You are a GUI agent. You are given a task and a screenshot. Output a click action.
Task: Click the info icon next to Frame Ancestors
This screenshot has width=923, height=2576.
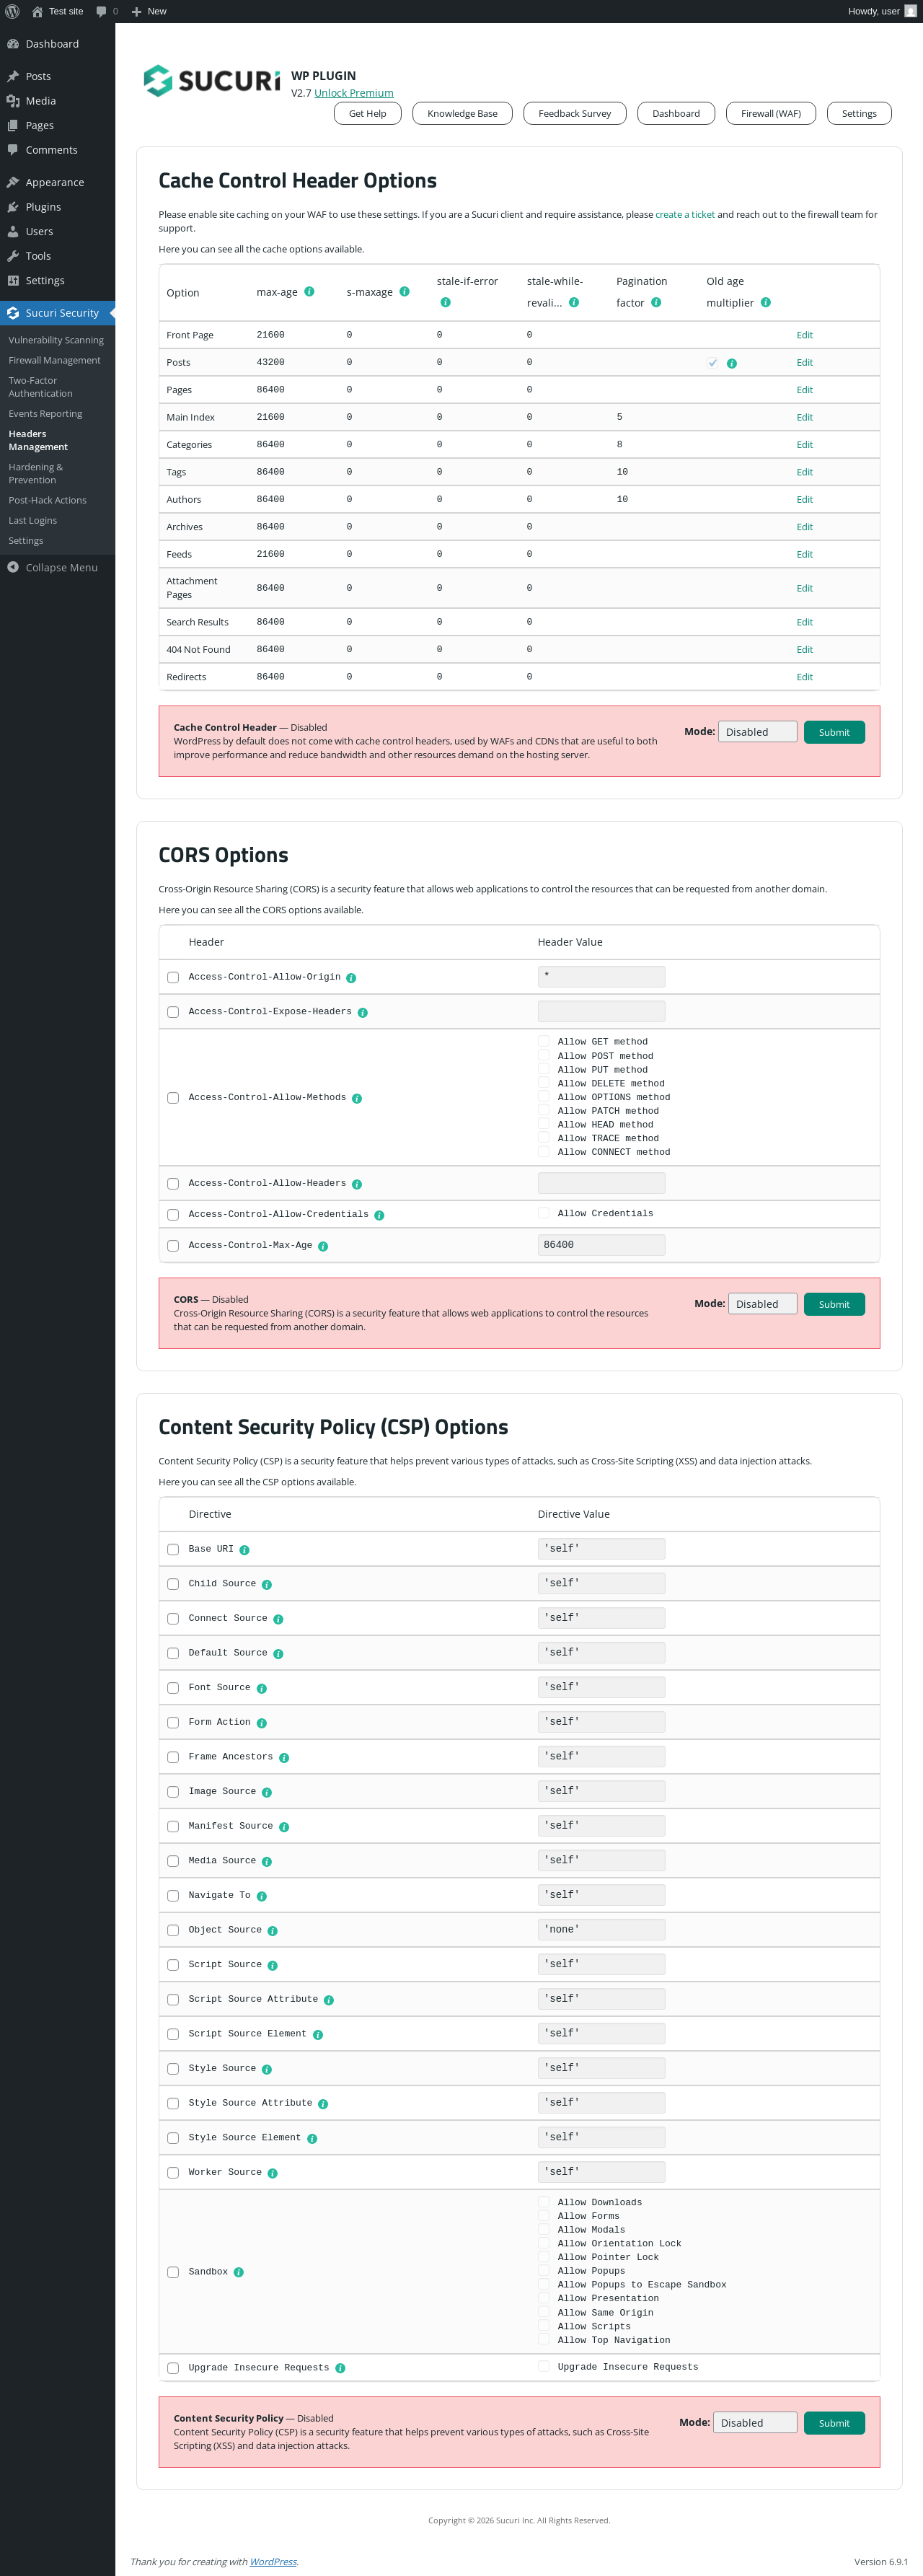284,1757
